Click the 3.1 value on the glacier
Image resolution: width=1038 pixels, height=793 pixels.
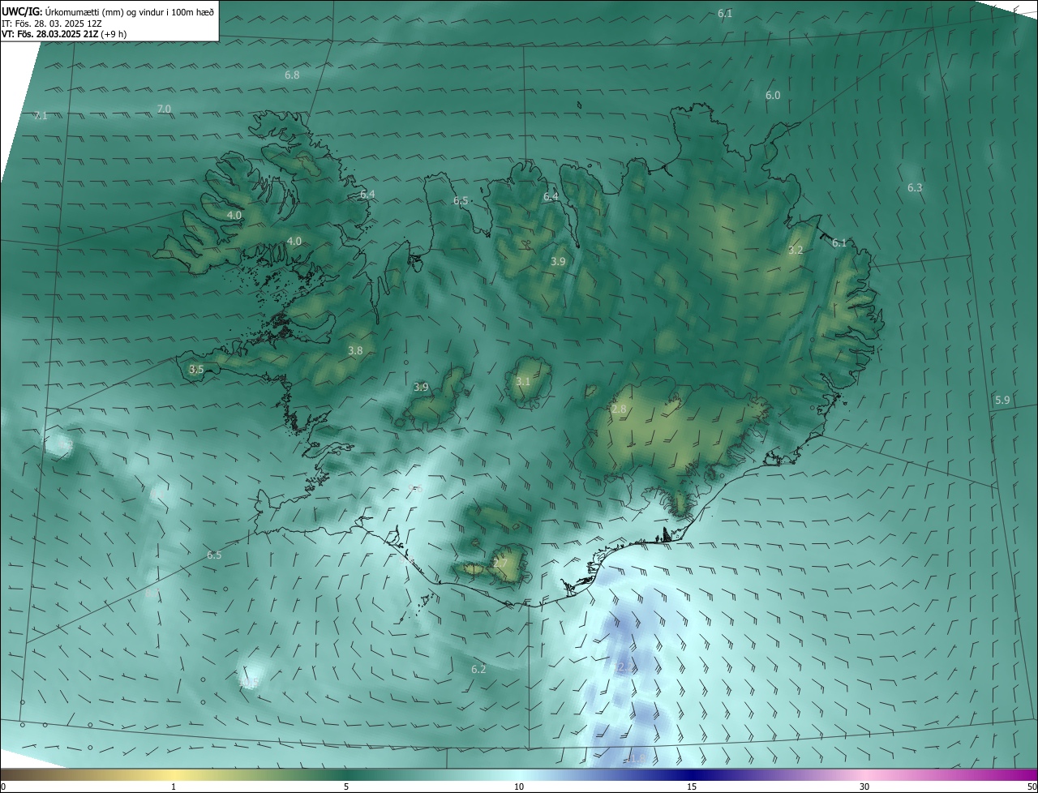tap(523, 381)
